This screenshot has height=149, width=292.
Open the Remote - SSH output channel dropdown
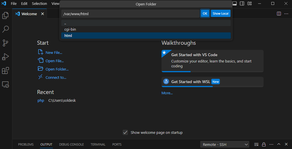[224, 144]
